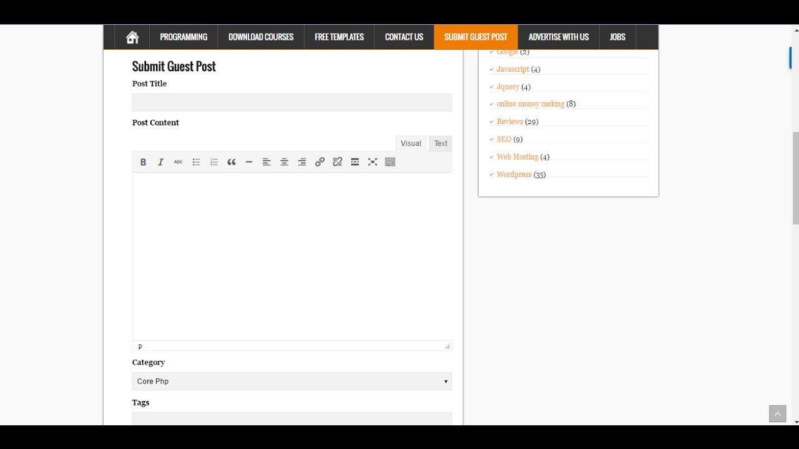Click the editor resize handle corner
Image resolution: width=799 pixels, height=449 pixels.
(447, 346)
